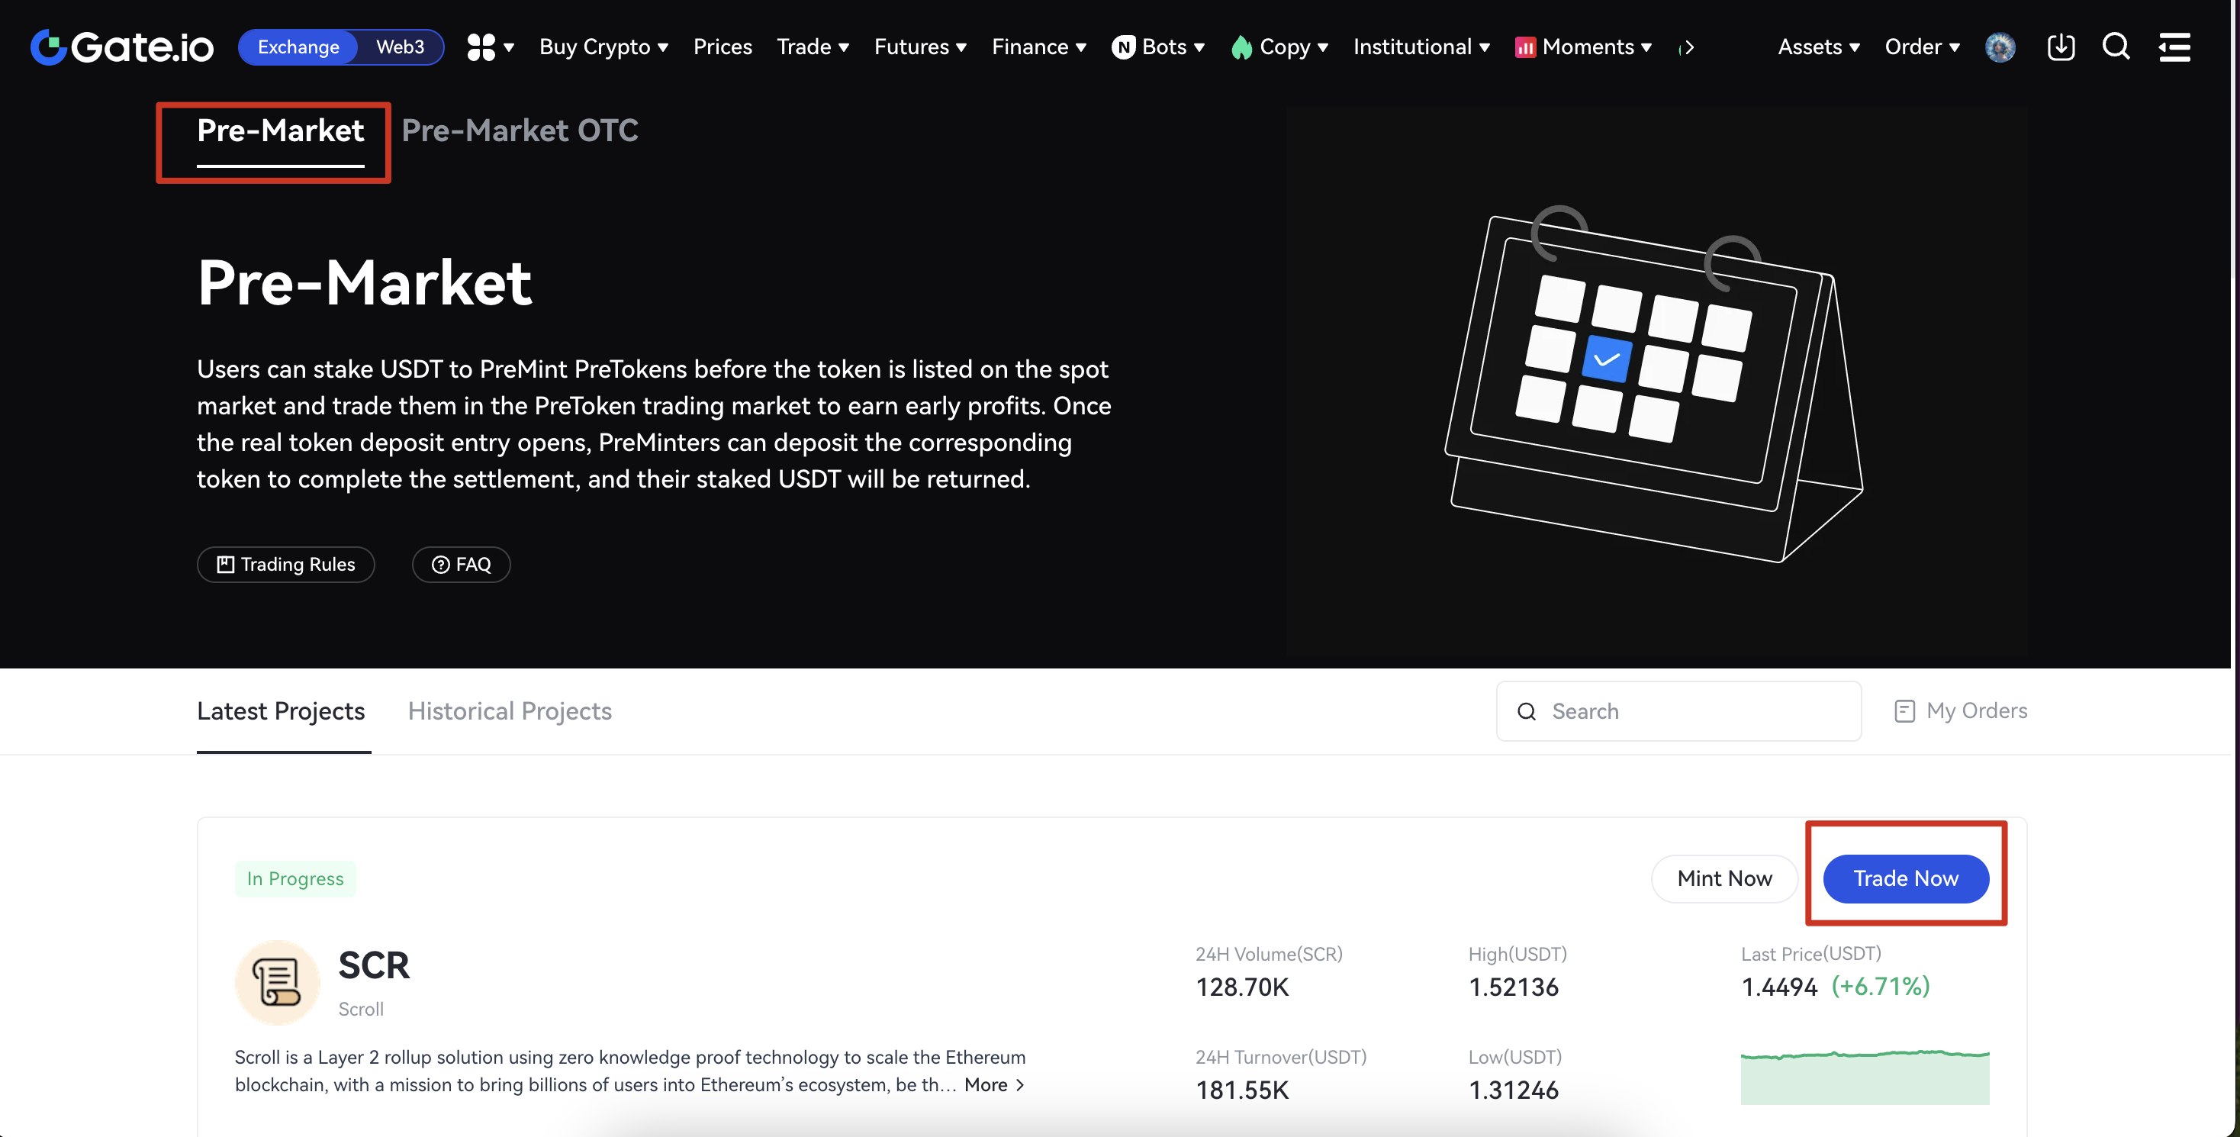Viewport: 2240px width, 1137px height.
Task: Click the Trade Now button
Action: (1905, 878)
